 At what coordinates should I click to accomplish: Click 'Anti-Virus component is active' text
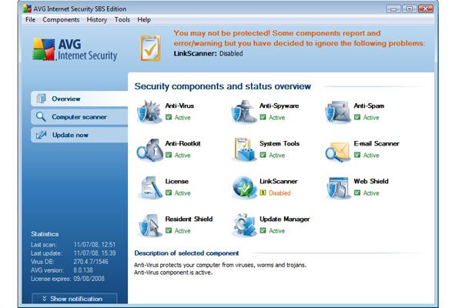pyautogui.click(x=173, y=273)
